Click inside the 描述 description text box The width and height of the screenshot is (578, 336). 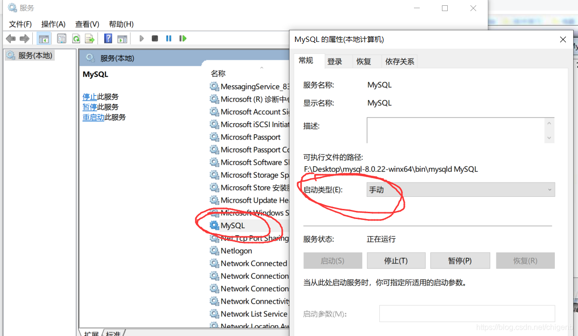click(455, 130)
